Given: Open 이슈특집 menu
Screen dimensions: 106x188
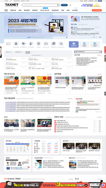Looking at the screenshot, I should tap(75, 10).
